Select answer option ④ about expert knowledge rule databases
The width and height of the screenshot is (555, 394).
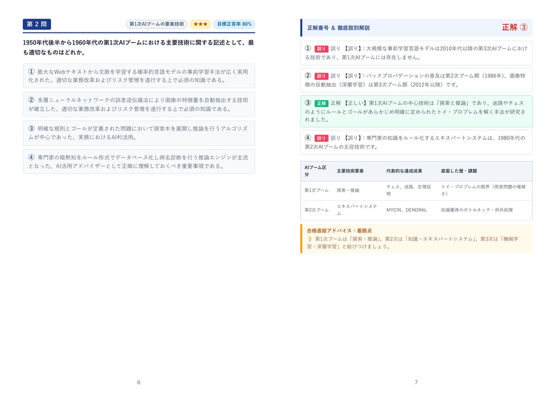pos(139,162)
